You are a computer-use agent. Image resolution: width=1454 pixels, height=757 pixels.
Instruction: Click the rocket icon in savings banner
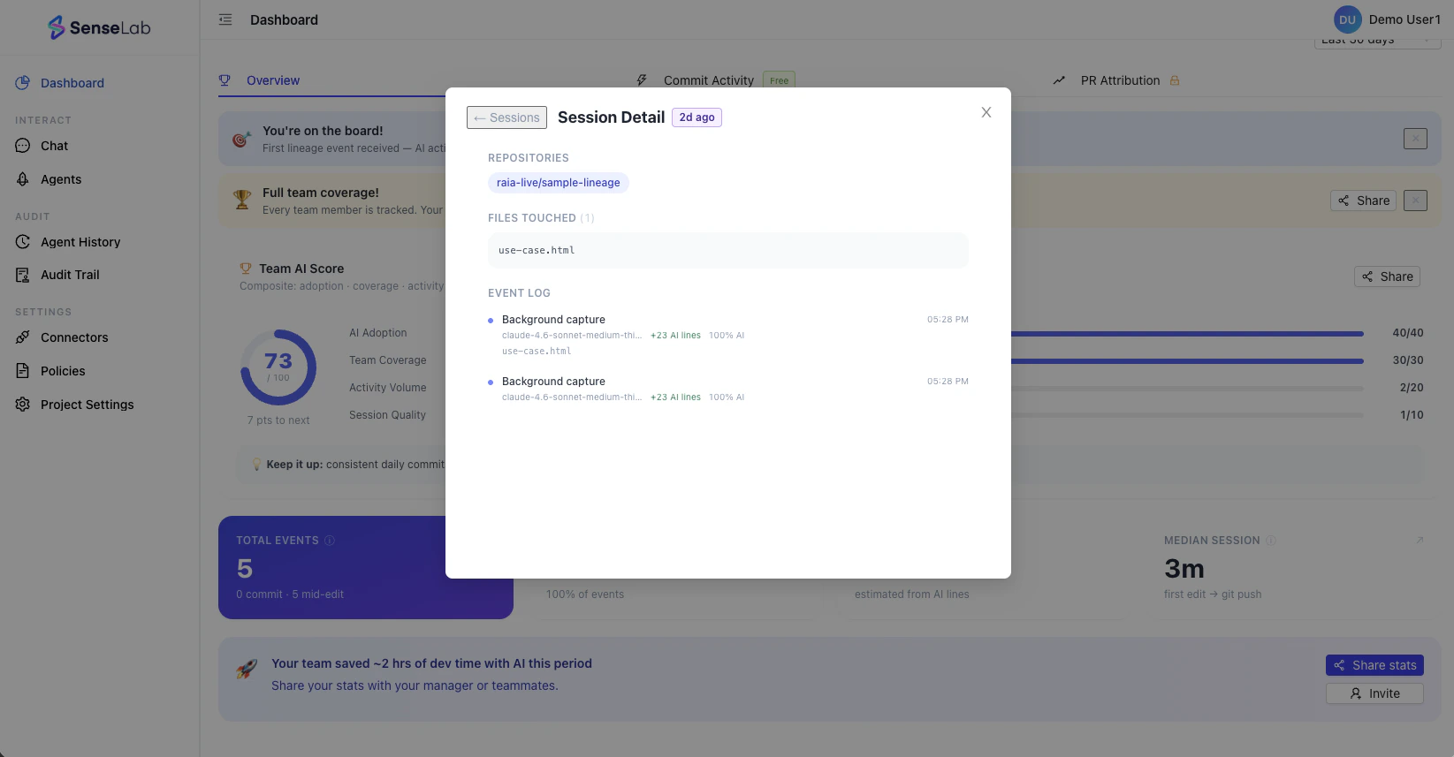[247, 669]
